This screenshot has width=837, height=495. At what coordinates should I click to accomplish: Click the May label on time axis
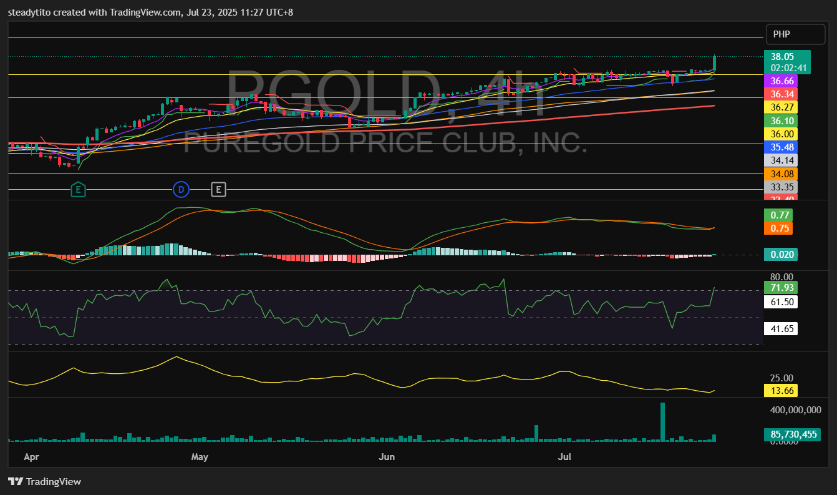coord(200,457)
